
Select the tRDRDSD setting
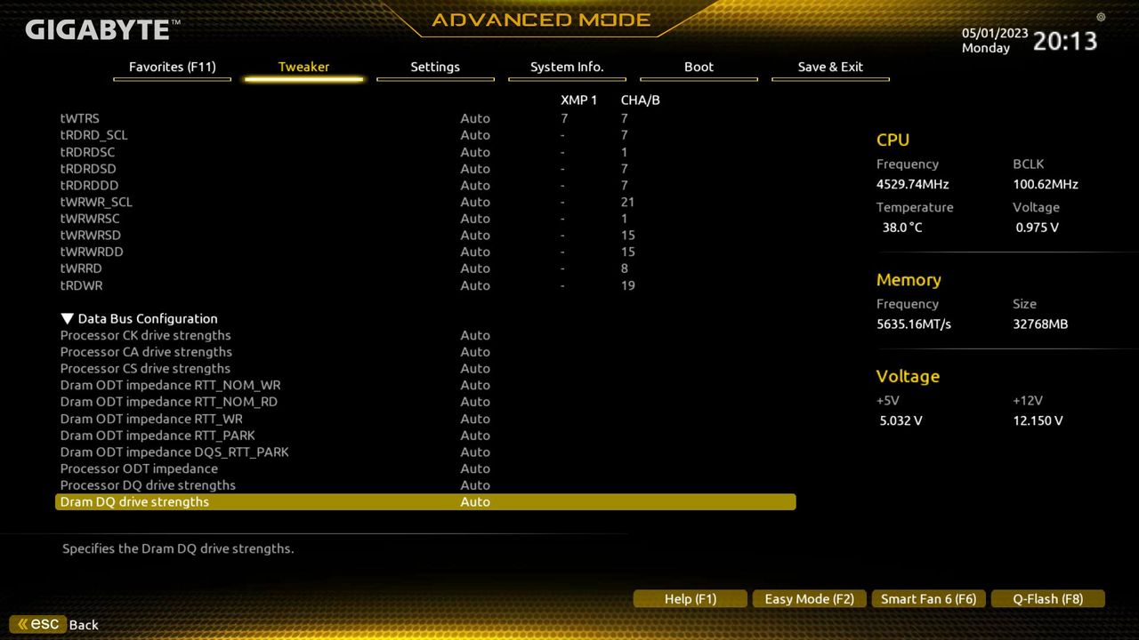425,169
